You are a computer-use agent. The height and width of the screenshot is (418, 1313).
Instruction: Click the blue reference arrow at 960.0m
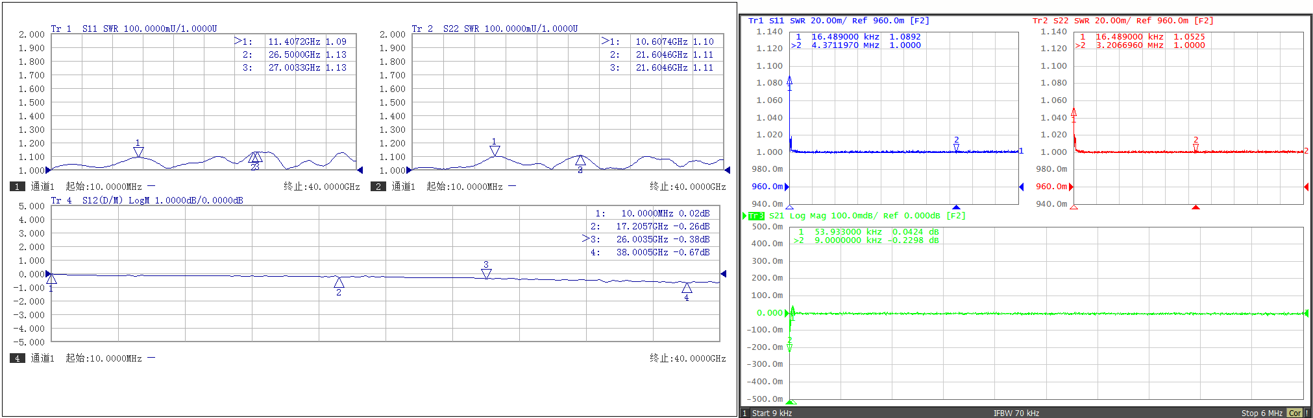click(787, 187)
